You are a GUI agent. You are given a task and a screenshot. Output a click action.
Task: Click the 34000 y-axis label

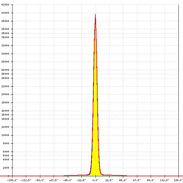pos(5,37)
